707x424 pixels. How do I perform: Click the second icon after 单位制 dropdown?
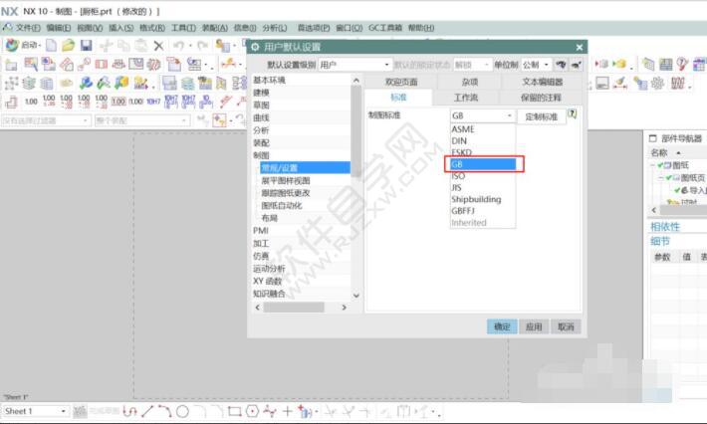click(x=576, y=65)
